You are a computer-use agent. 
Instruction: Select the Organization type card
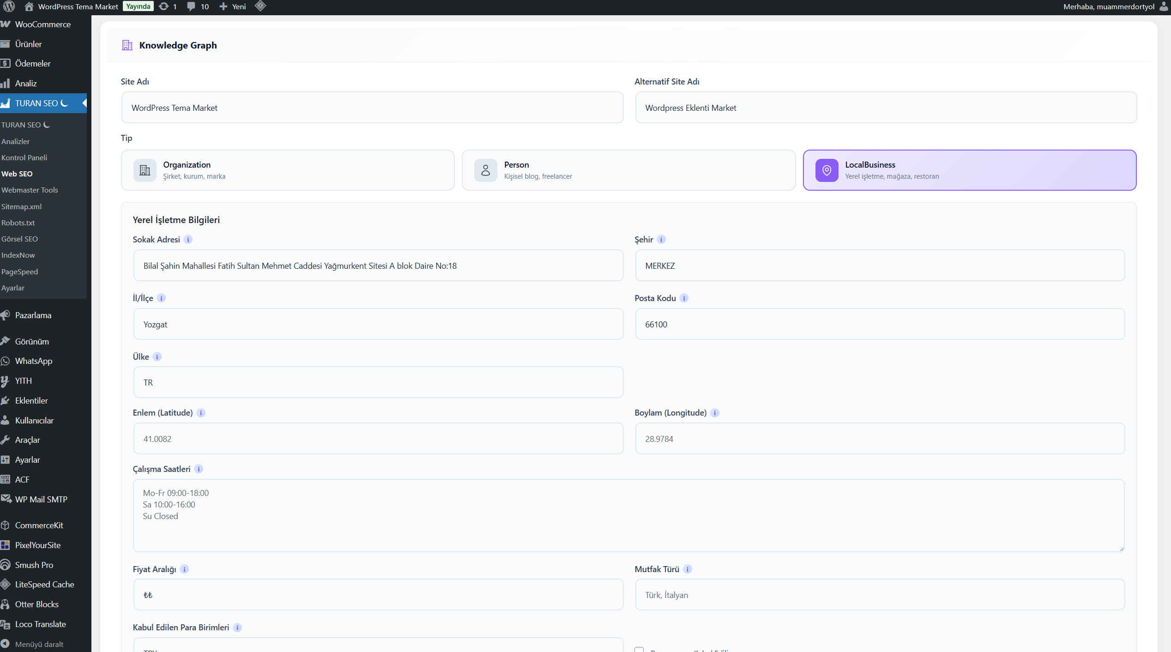coord(288,170)
